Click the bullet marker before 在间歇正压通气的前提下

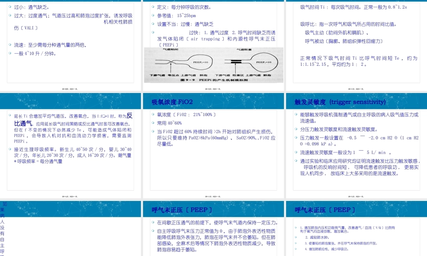(x=152, y=222)
